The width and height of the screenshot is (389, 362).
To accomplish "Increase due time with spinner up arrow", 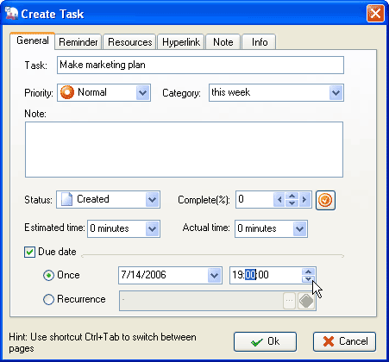I will click(x=308, y=271).
